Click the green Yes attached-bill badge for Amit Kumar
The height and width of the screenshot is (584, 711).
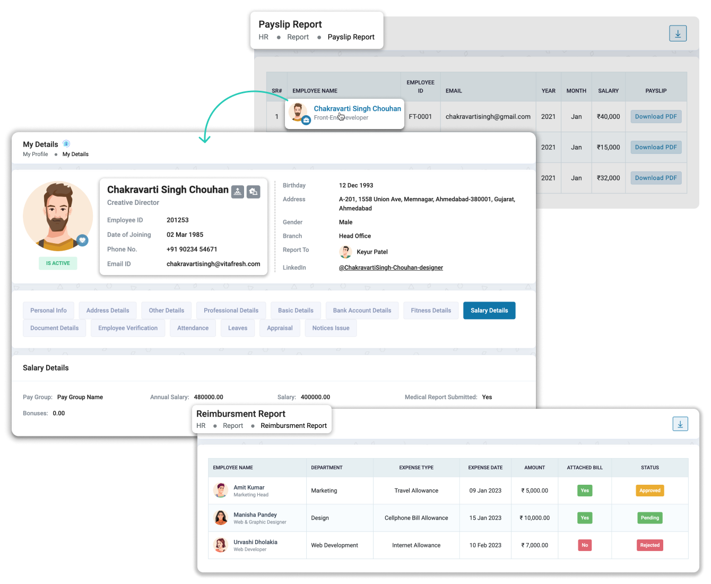pos(585,490)
